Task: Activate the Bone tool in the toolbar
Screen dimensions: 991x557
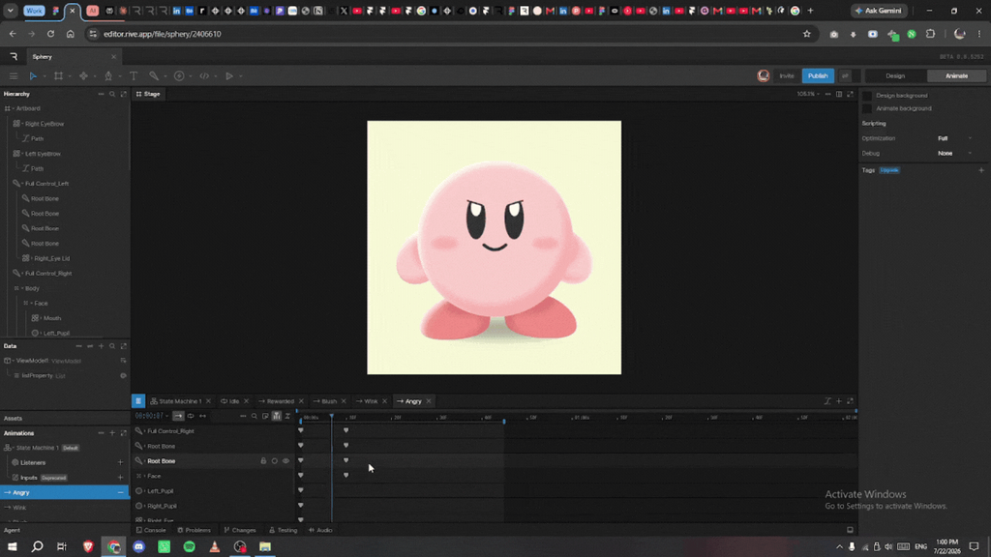Action: [154, 75]
